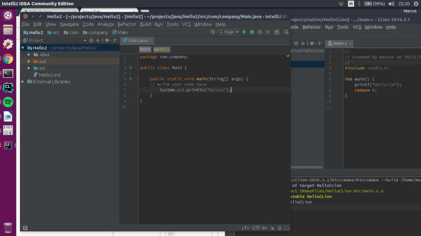Screen dimensions: 421x236
Task: Collapse all icon in IntelliJ Project panel
Action: coord(98,40)
